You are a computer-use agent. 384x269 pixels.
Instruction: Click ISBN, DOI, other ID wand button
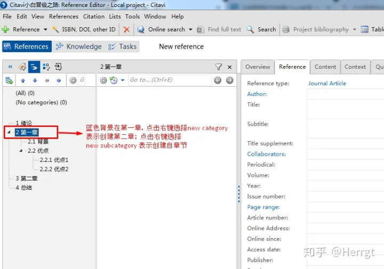(x=84, y=29)
